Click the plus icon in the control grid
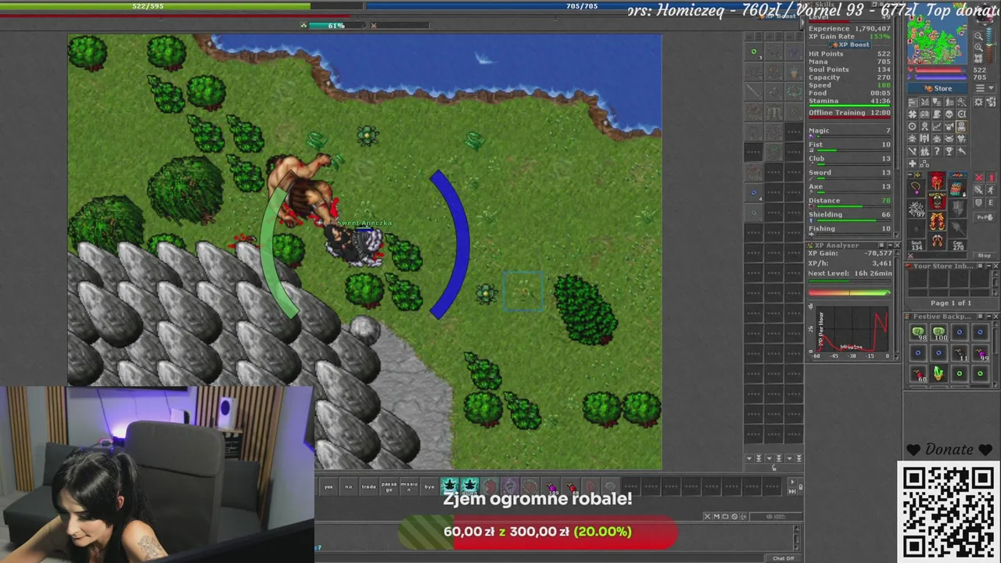Screen dimensions: 1001x563 (x=912, y=163)
